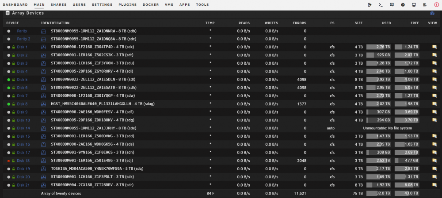Switch to the Plugins tab
The width and height of the screenshot is (442, 198).
128,5
